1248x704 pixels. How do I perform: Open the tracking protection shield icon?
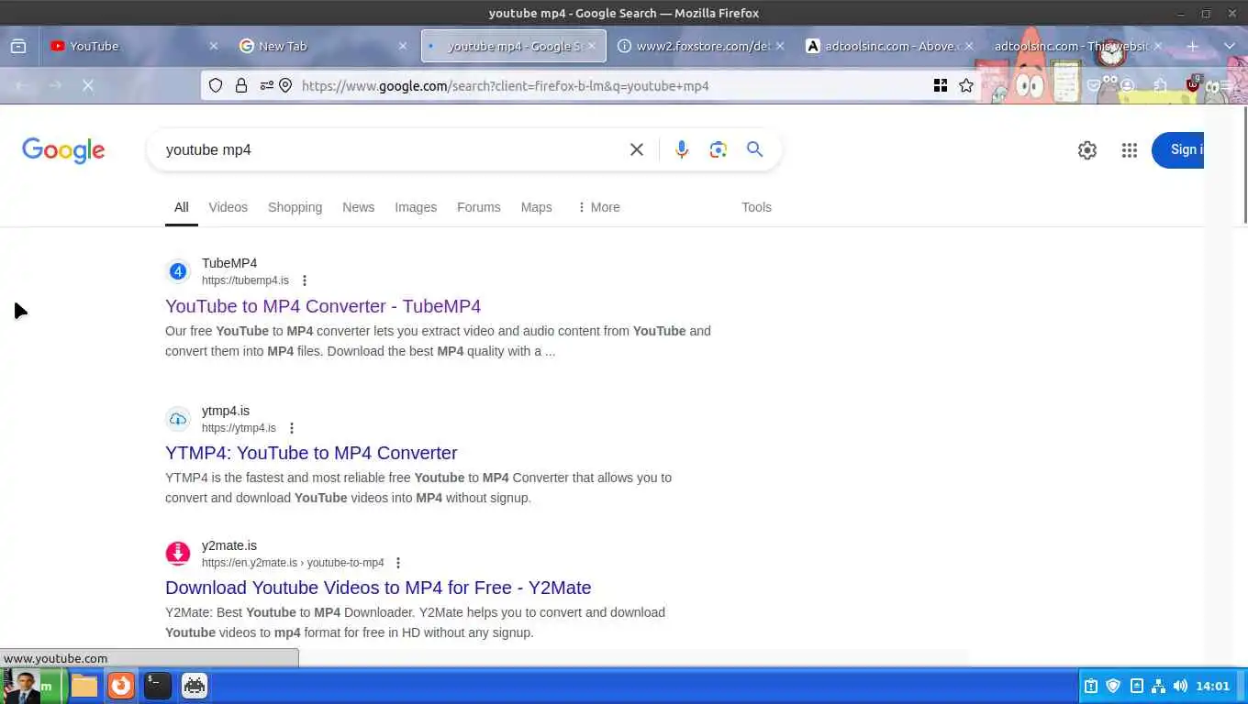(x=216, y=85)
